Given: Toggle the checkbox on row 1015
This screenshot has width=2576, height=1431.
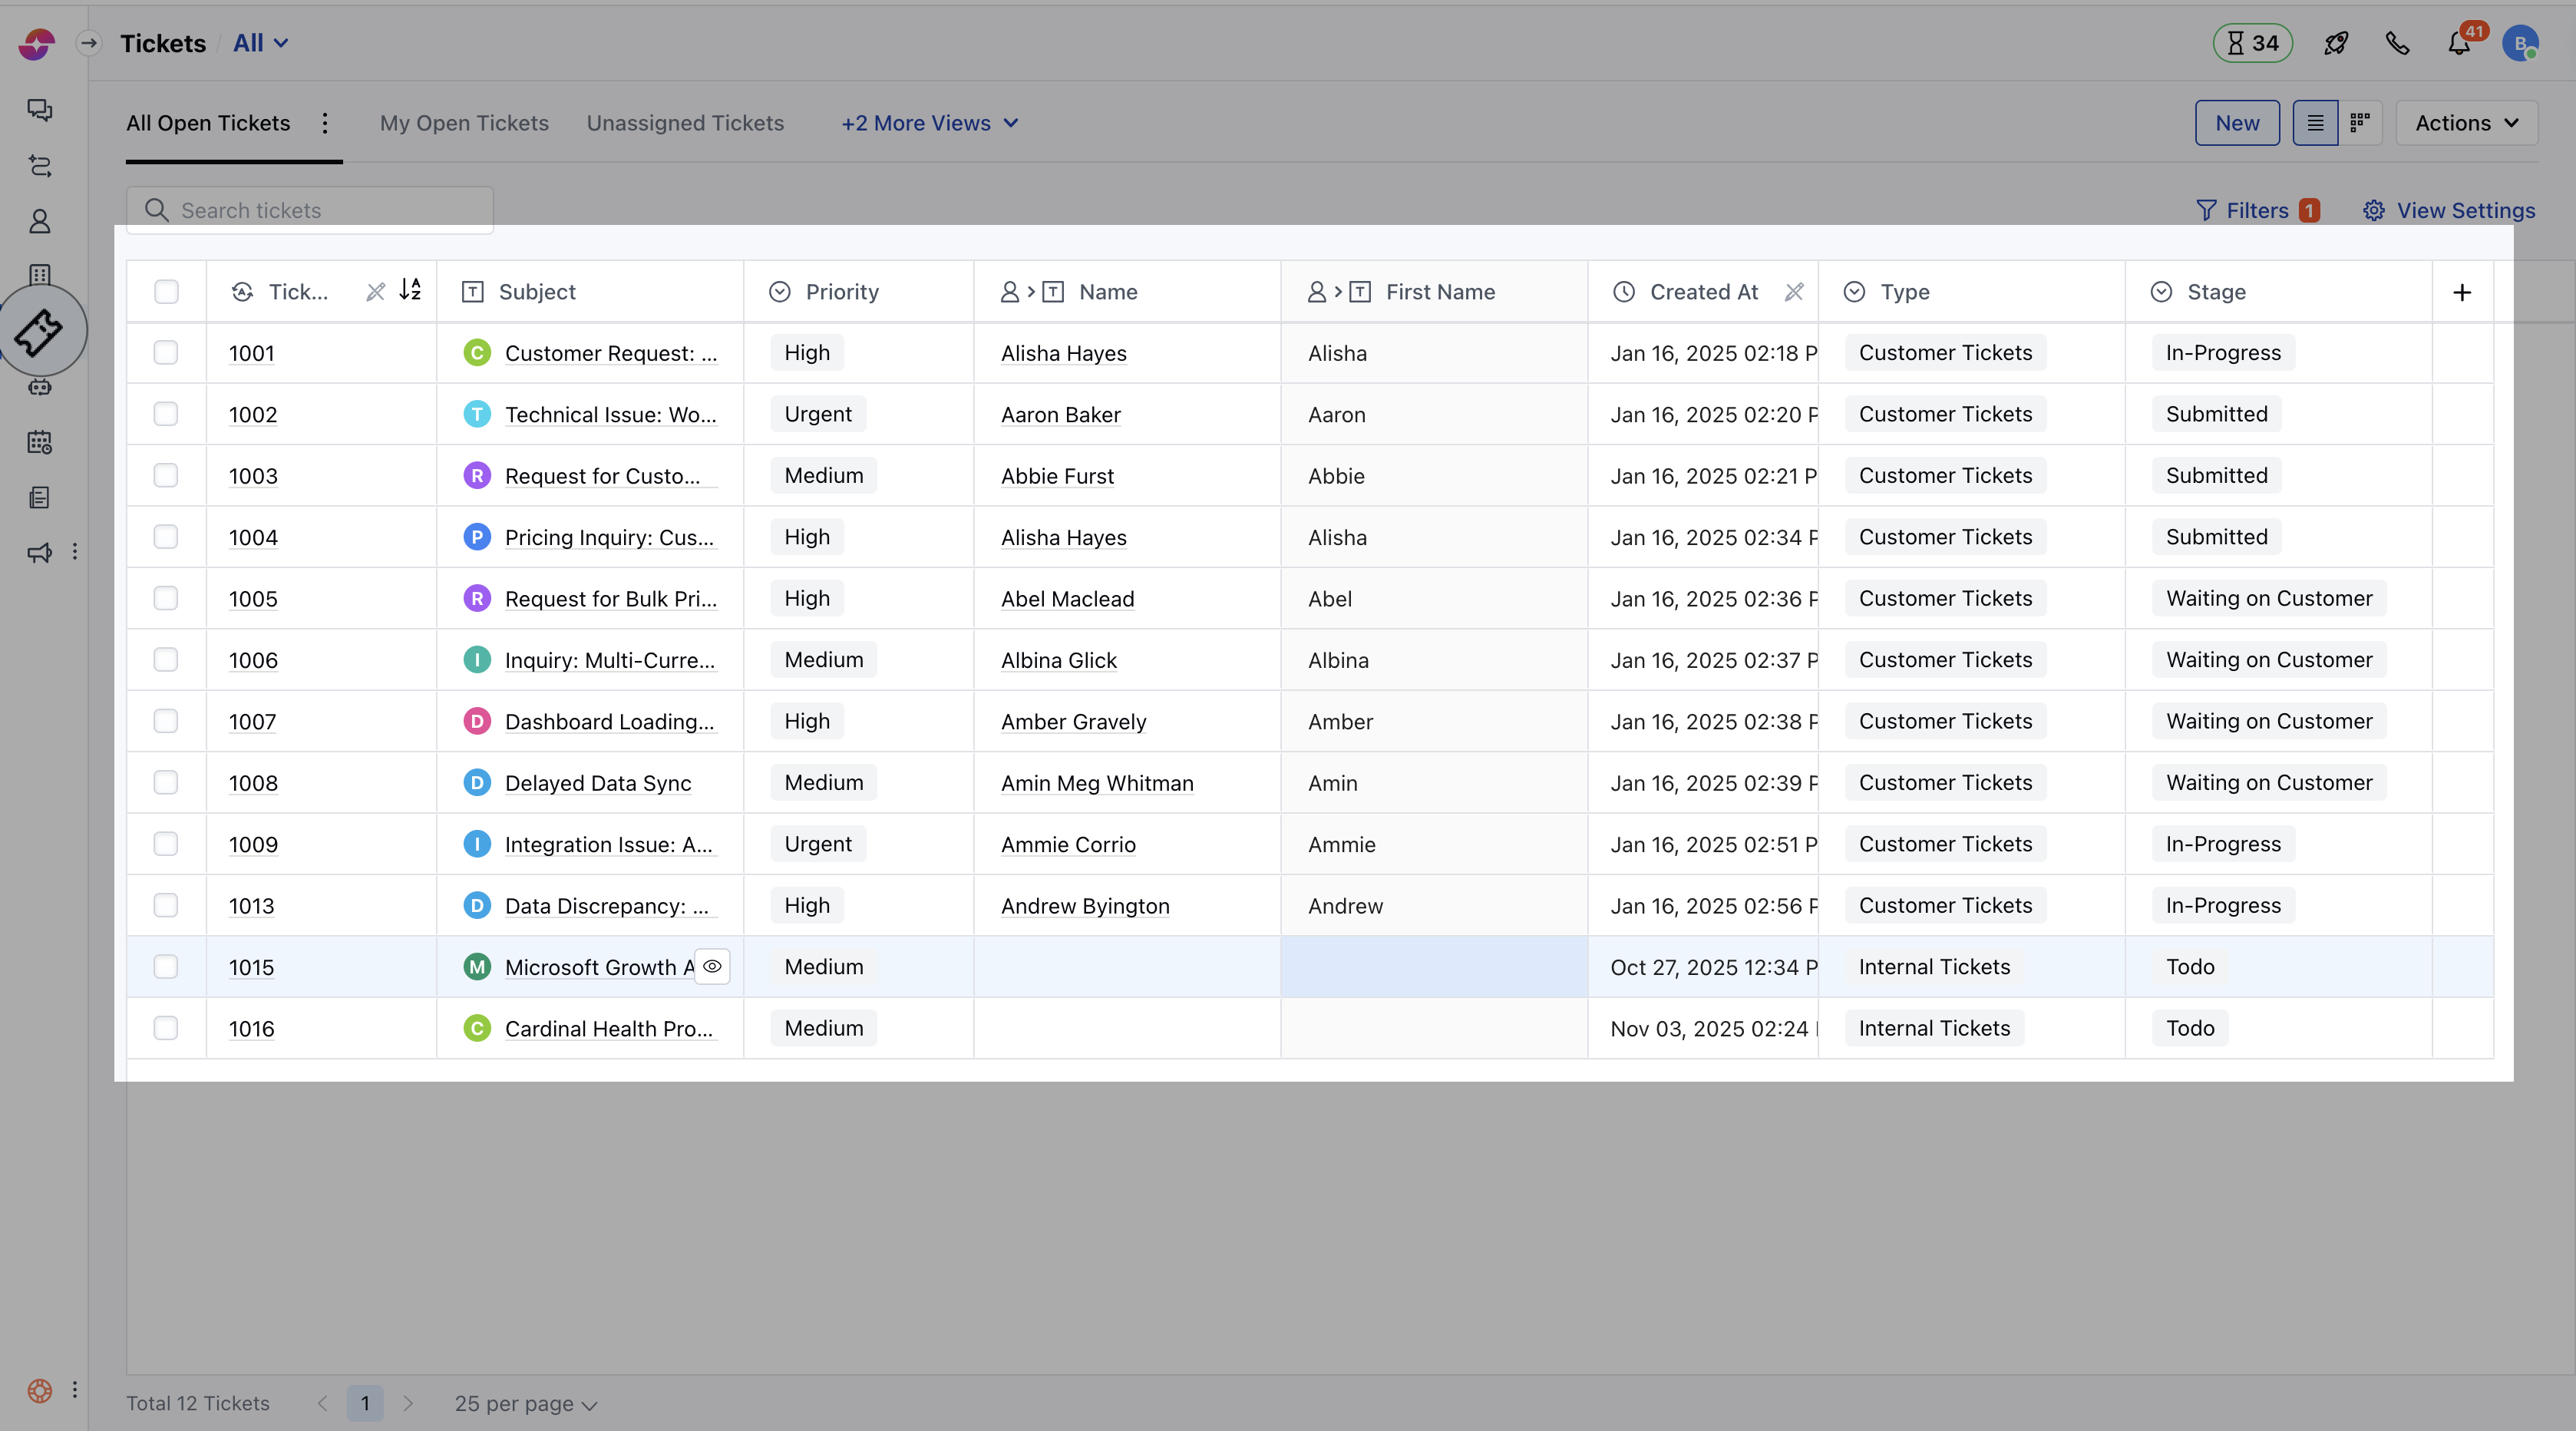Looking at the screenshot, I should (166, 967).
